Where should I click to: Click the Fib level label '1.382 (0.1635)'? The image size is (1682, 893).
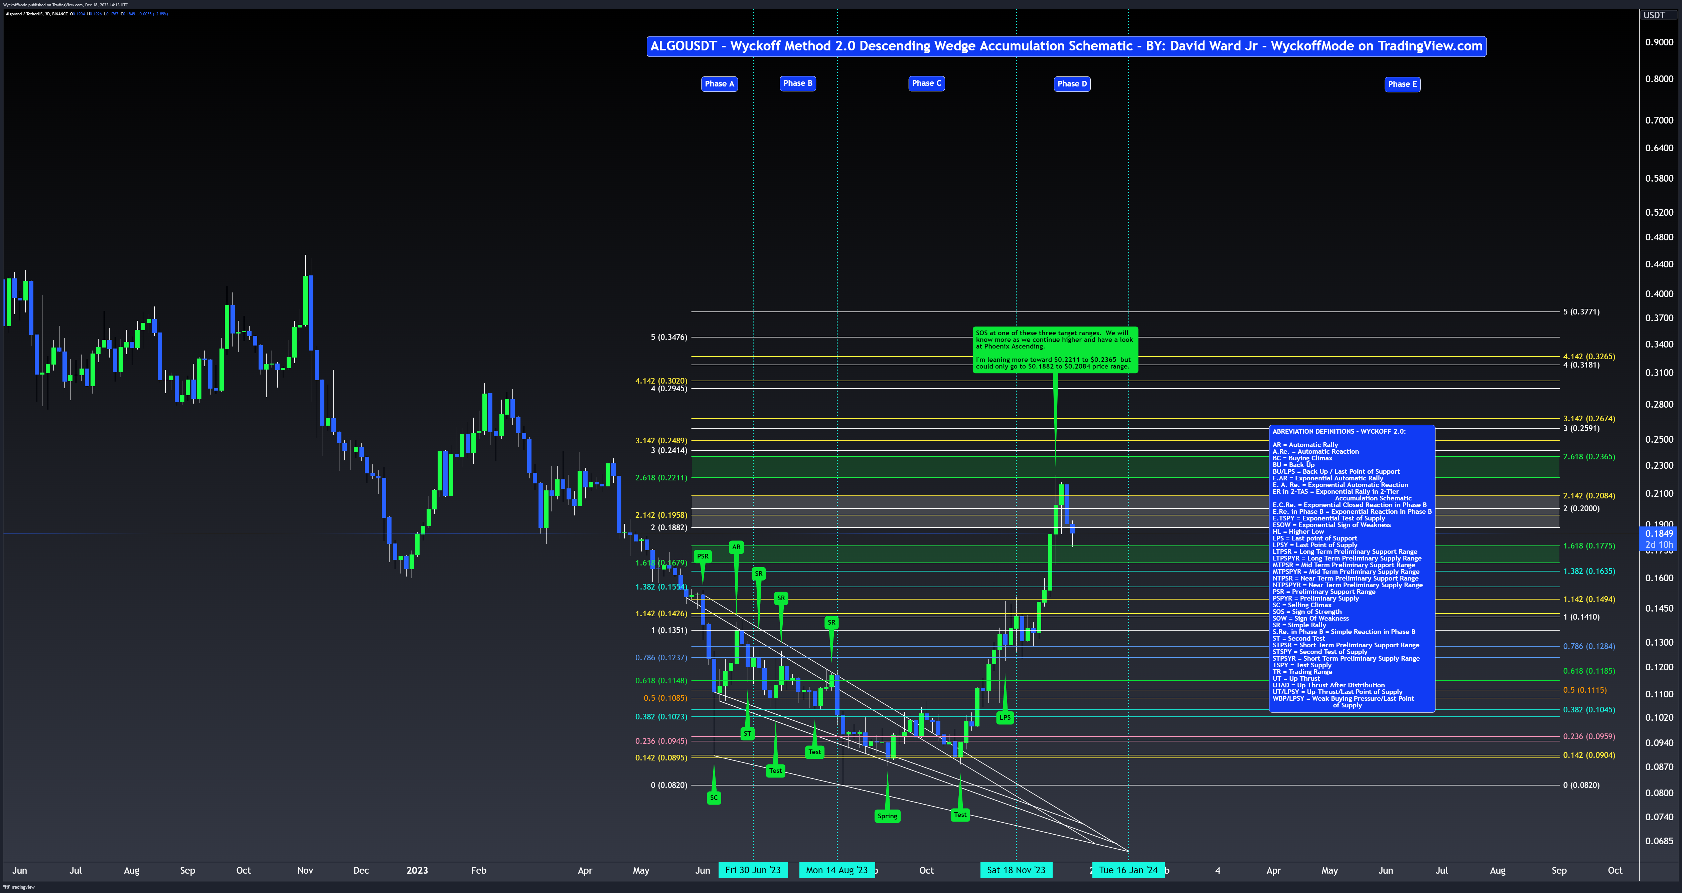tap(1589, 571)
